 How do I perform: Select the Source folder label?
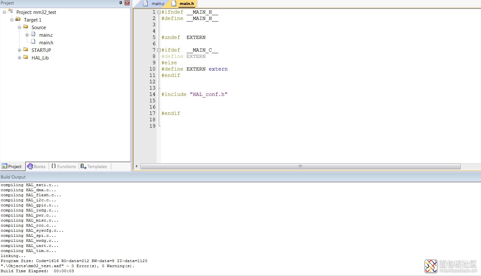[x=39, y=28]
